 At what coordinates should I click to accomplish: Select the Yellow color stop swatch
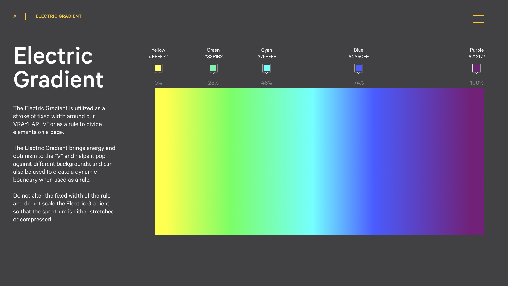pyautogui.click(x=158, y=68)
